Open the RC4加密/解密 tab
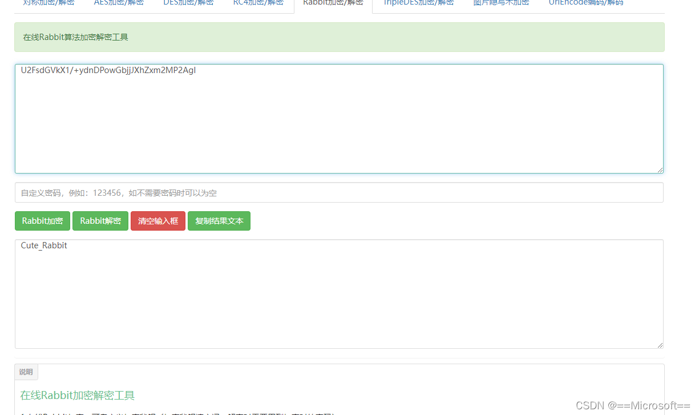 tap(258, 3)
